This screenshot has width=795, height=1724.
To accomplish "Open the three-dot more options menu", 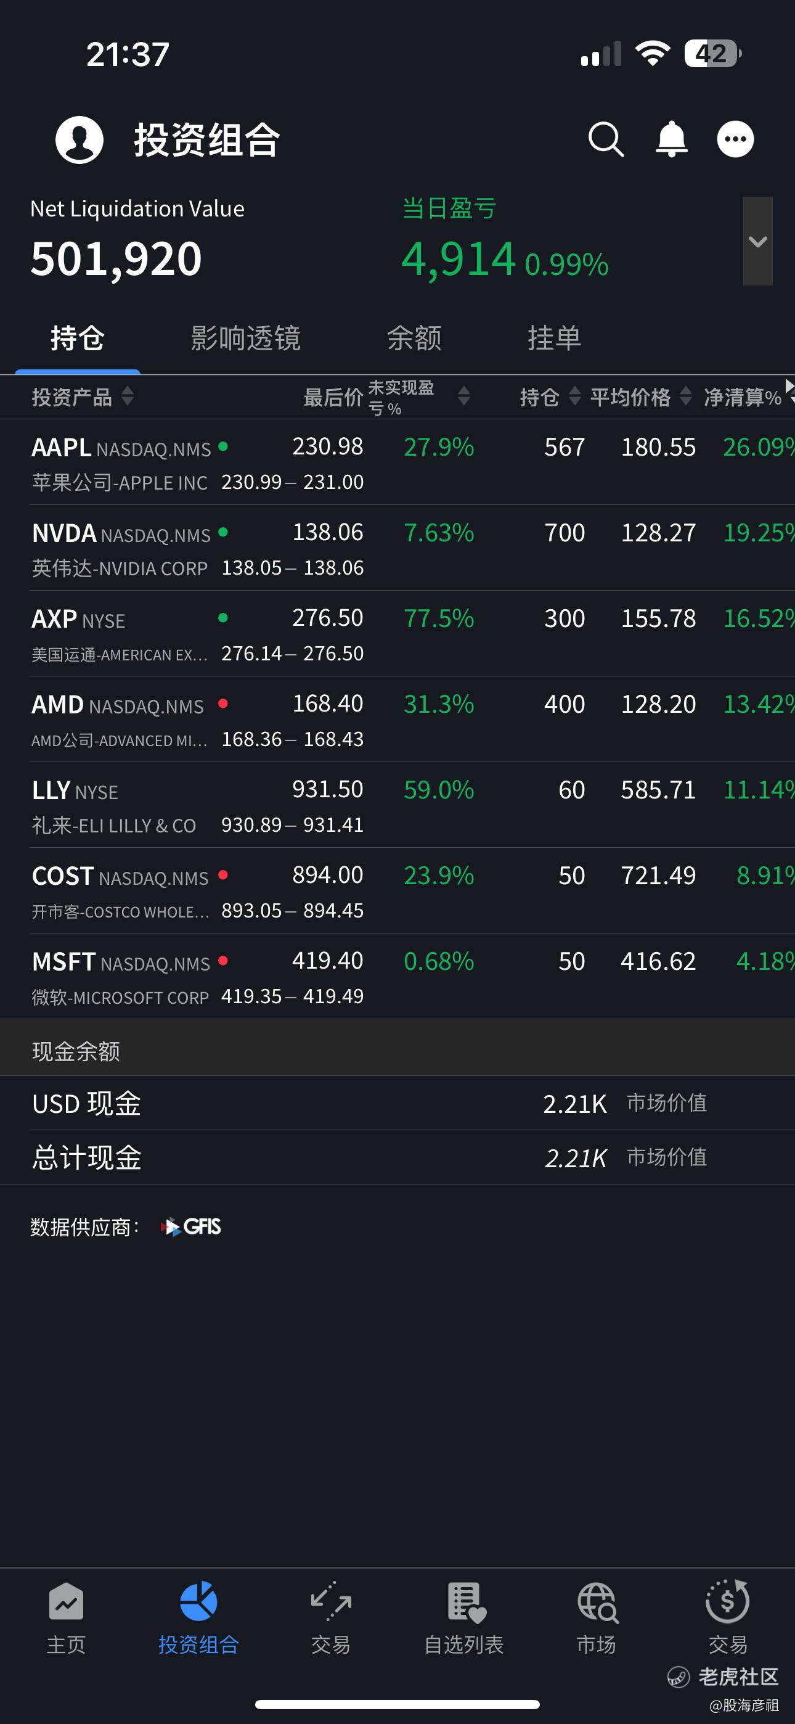I will pyautogui.click(x=735, y=139).
